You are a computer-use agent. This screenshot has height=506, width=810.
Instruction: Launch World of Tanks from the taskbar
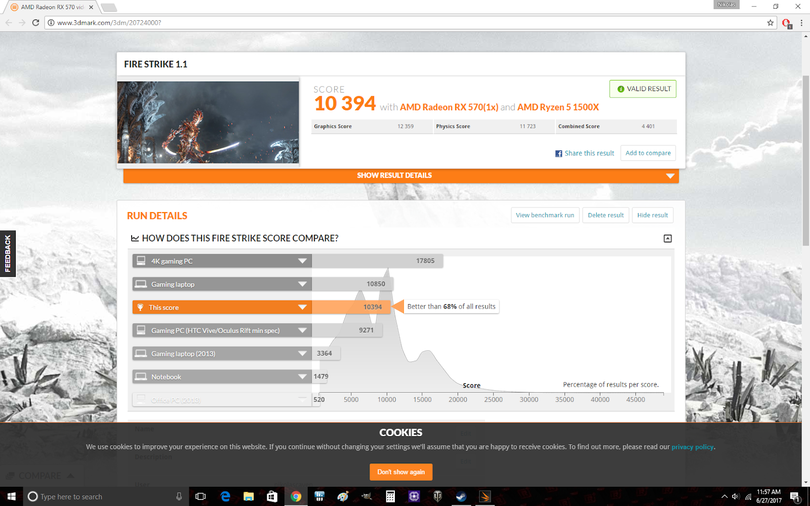click(x=437, y=496)
